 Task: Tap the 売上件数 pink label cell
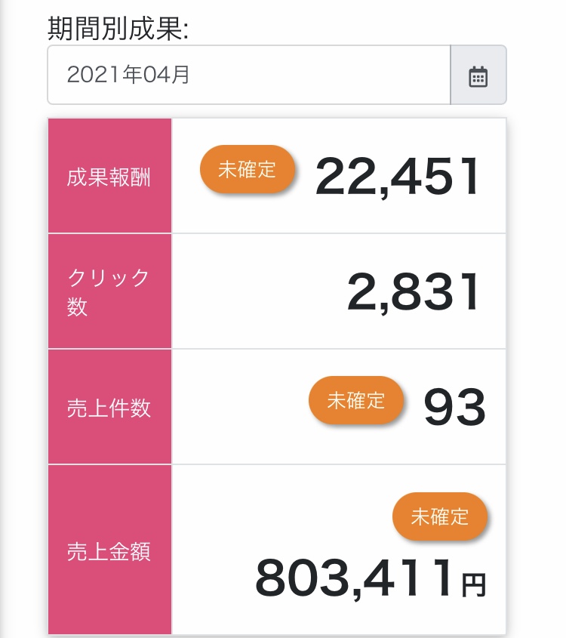point(109,407)
